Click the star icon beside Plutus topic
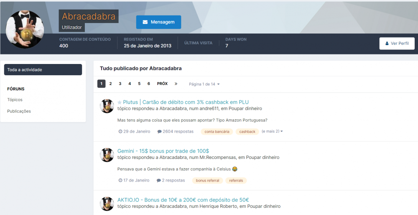The width and height of the screenshot is (418, 215). [x=120, y=102]
